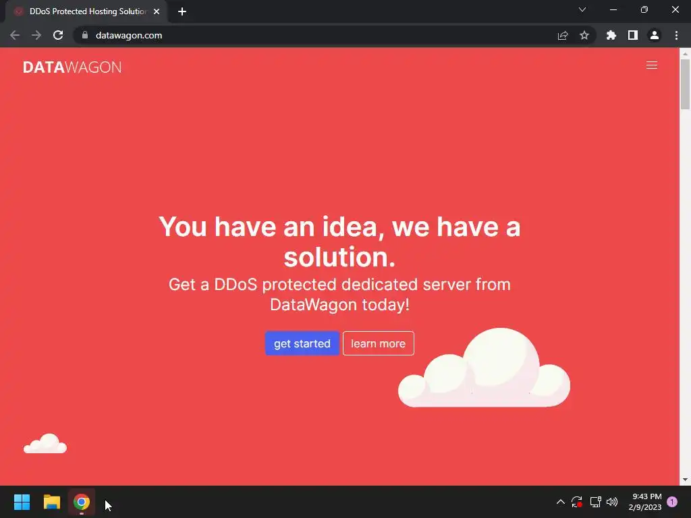Toggle the Chrome side panel icon

click(633, 35)
